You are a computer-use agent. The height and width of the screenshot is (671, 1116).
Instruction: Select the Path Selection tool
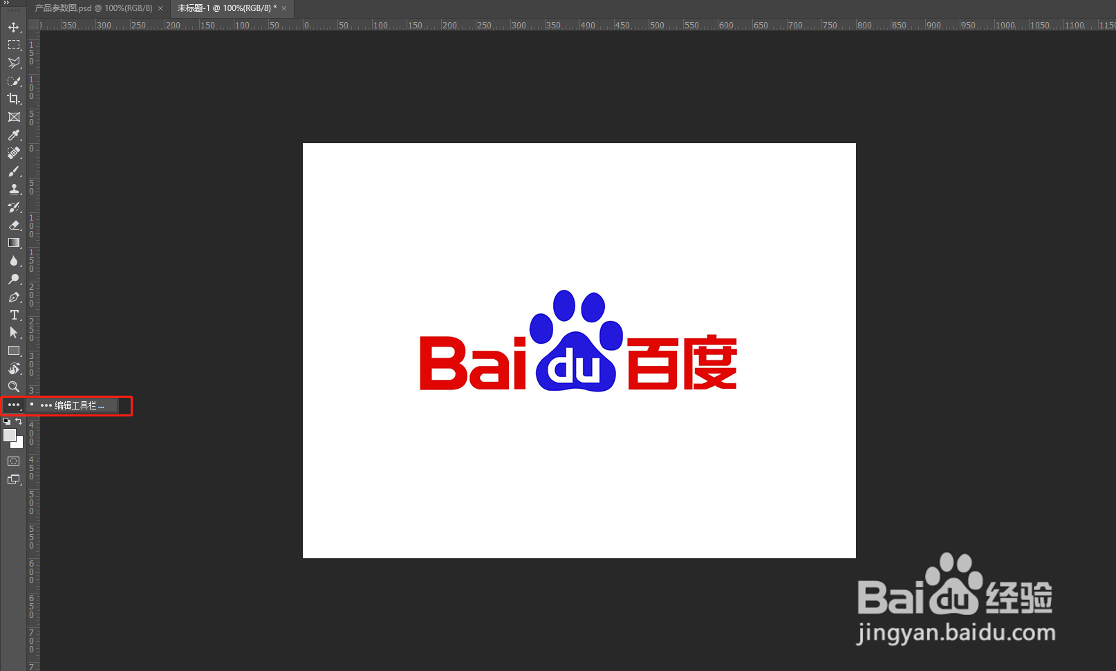point(13,333)
